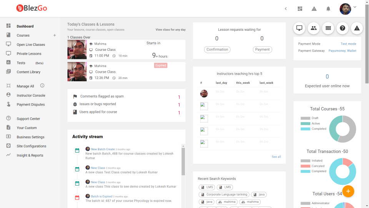Click New Batch Create activity link
Image resolution: width=369 pixels, height=208 pixels.
tap(103, 149)
